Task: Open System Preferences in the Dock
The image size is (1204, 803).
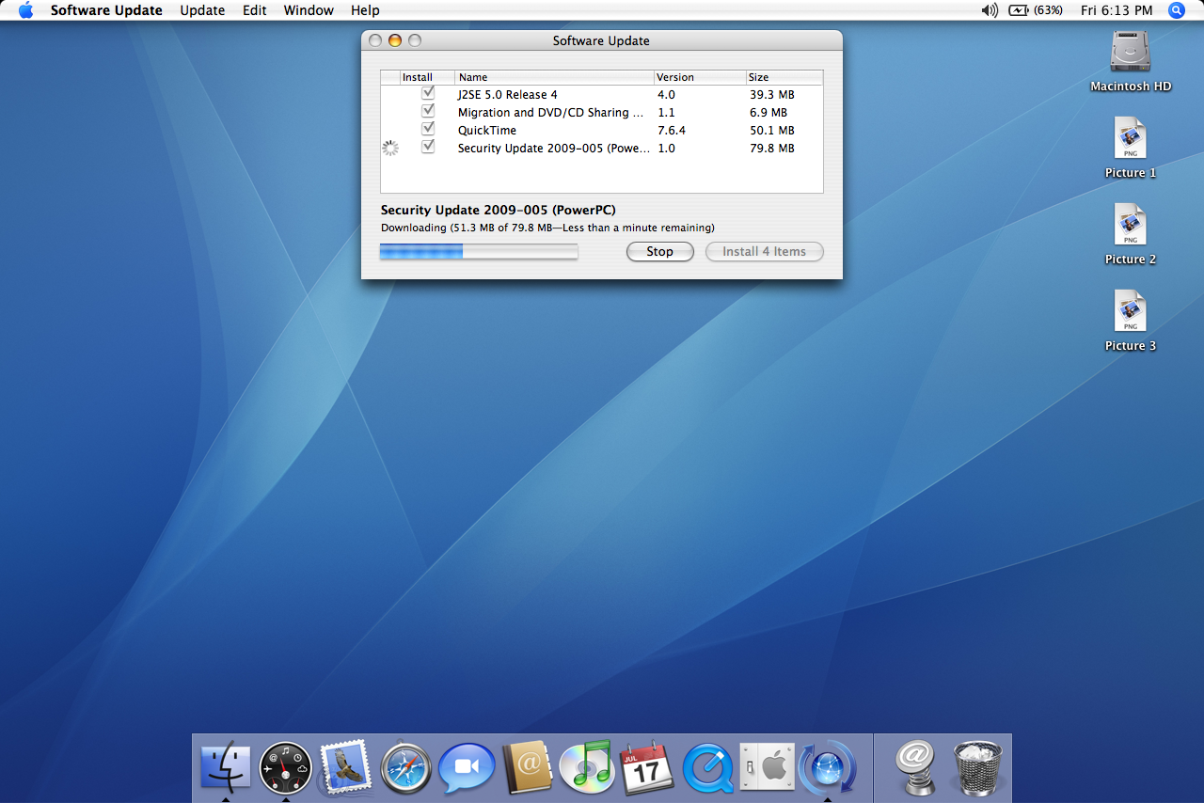Action: (x=768, y=767)
